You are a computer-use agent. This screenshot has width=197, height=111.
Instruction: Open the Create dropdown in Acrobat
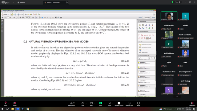[x=5, y=14]
